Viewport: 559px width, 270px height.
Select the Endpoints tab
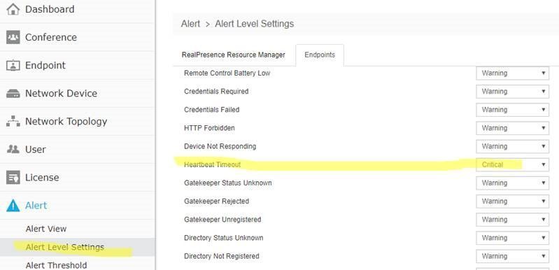(320, 55)
